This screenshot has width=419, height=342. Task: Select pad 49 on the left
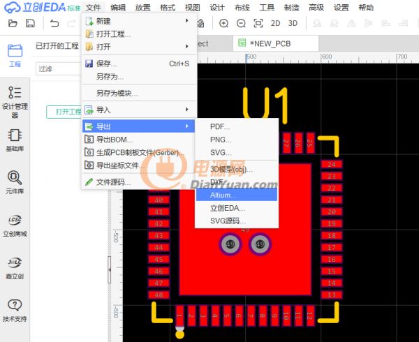(x=230, y=244)
